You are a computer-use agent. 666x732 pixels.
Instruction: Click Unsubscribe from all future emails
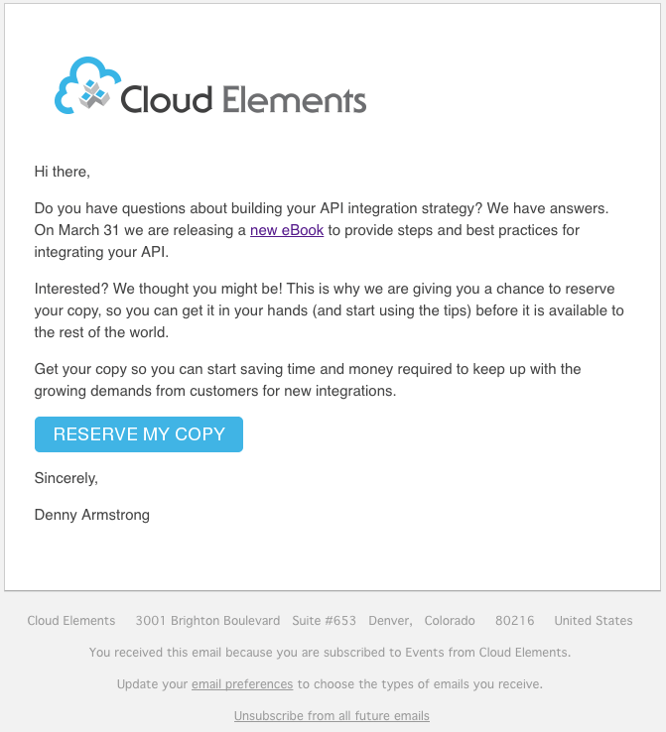(x=332, y=716)
